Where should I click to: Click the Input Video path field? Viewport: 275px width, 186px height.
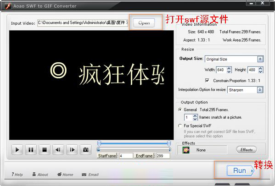click(83, 23)
